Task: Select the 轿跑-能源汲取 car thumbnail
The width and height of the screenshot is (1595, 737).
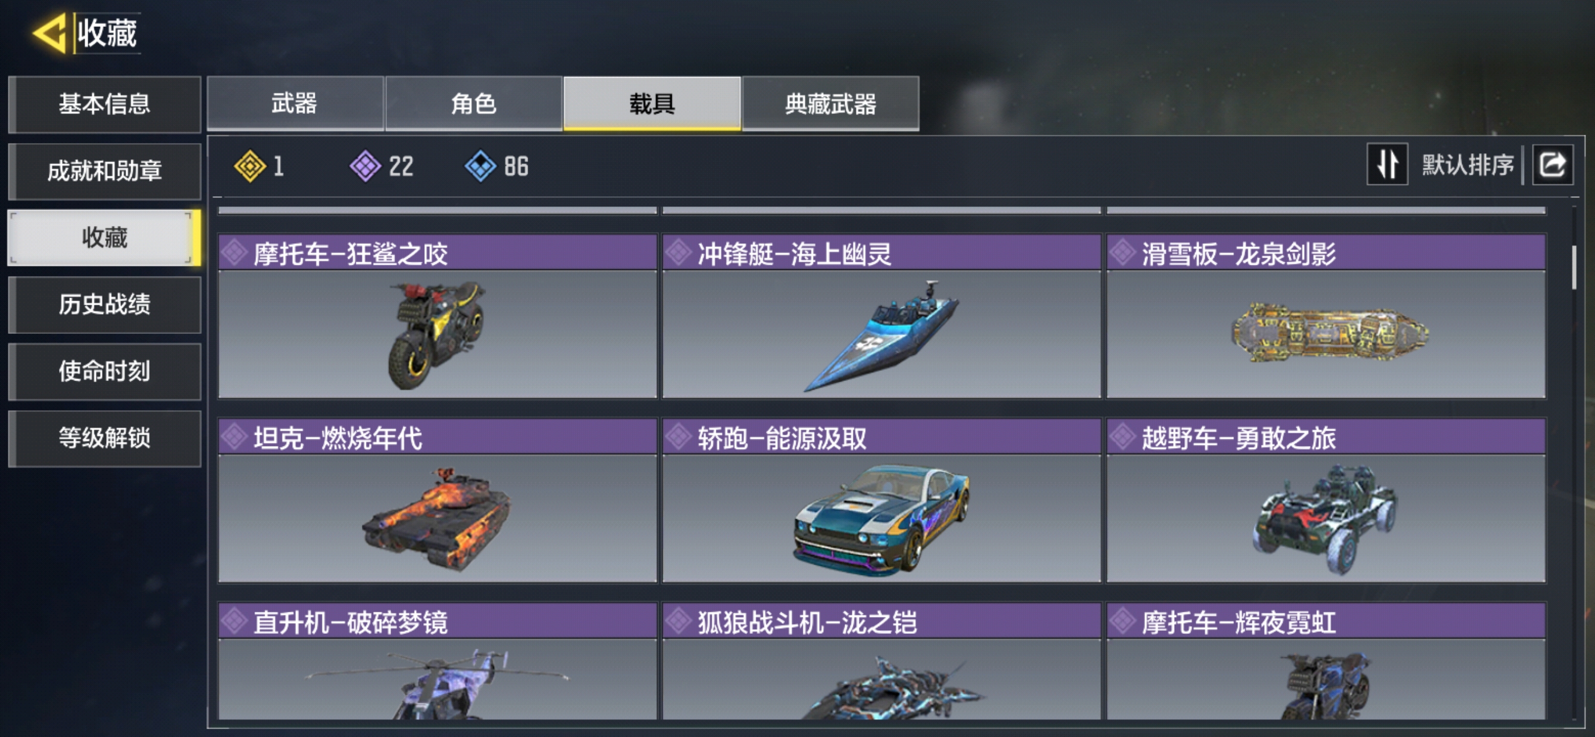Action: (x=881, y=519)
